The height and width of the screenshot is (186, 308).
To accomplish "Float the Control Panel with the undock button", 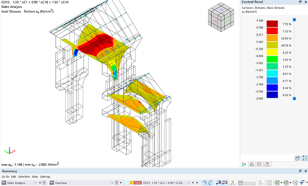I will (x=300, y=2).
